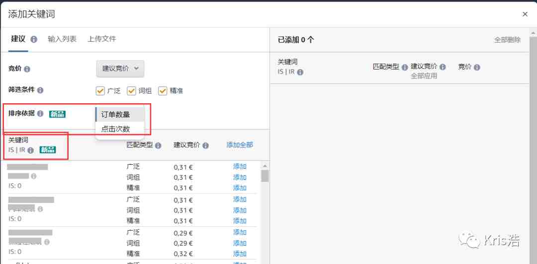Click info icon beside 建议竞价 in added panel

click(442, 67)
